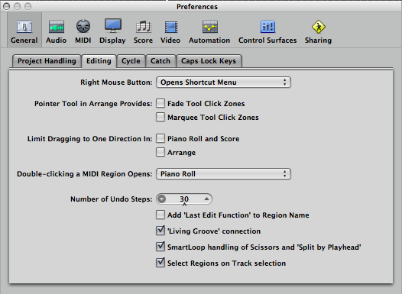Screen dimensions: 402x294
Task: Open Score preferences notes icon
Action: [x=144, y=27]
